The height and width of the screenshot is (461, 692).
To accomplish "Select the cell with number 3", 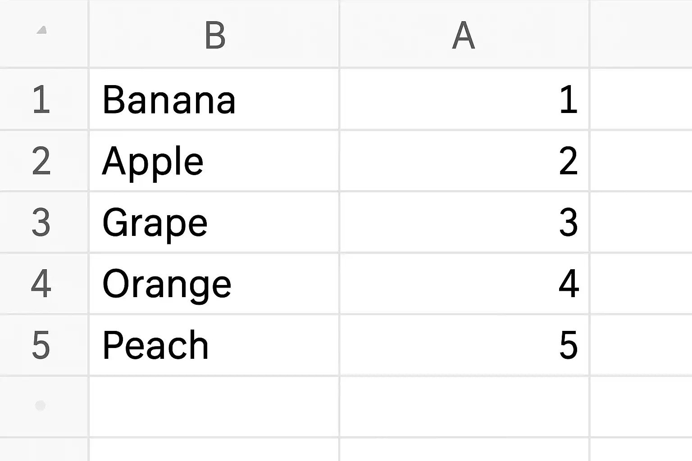I will 464,222.
